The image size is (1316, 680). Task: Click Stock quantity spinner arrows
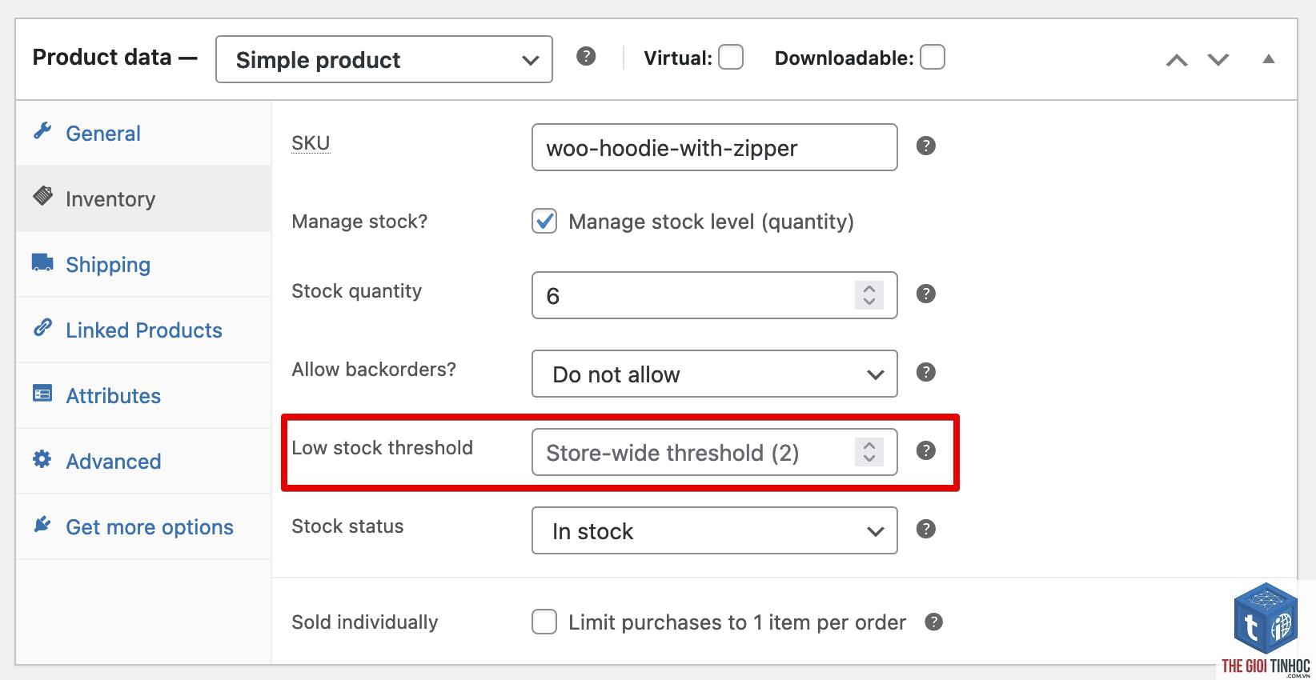[x=869, y=295]
